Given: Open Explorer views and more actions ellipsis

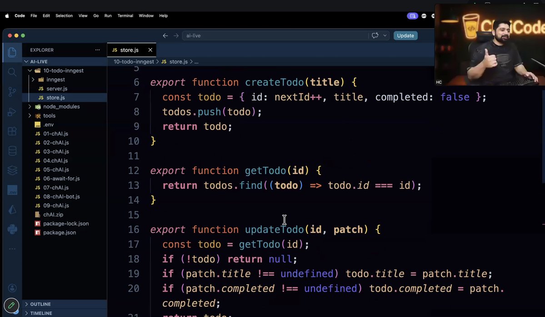Looking at the screenshot, I should [x=97, y=50].
